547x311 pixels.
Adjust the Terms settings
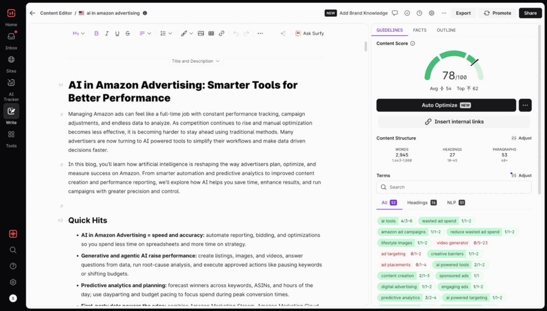coord(521,175)
